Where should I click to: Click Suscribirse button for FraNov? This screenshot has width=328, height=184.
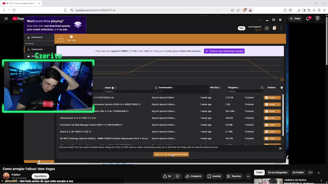click(40, 176)
